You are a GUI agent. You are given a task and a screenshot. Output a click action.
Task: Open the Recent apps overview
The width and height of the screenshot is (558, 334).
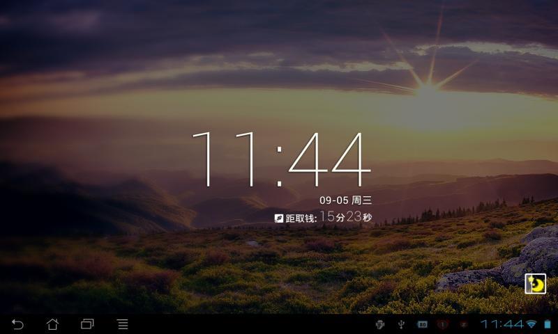pos(87,324)
